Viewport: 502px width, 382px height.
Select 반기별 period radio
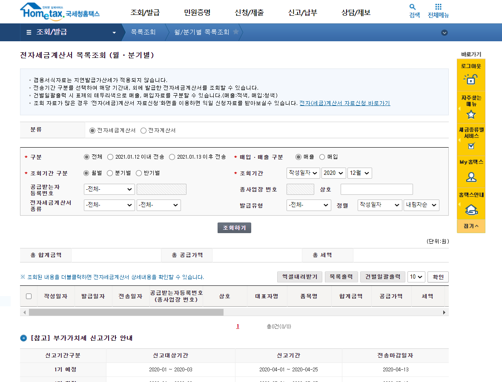[x=139, y=173]
